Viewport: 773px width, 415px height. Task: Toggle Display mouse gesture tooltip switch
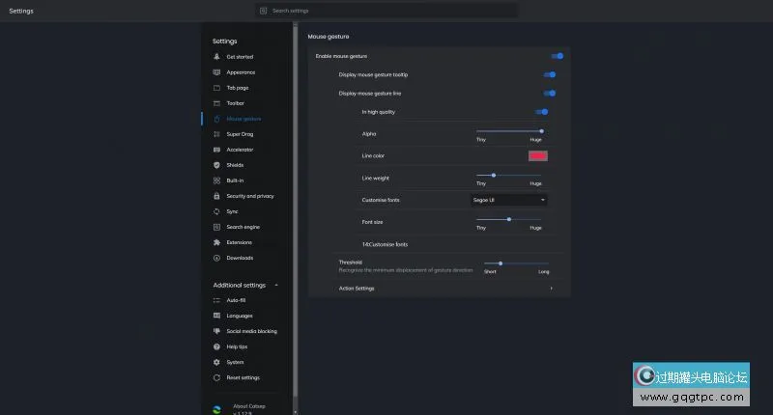tap(549, 74)
